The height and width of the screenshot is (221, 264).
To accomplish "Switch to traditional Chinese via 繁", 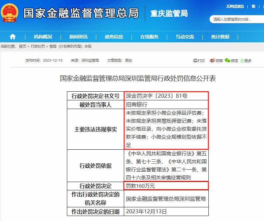I will (253, 6).
